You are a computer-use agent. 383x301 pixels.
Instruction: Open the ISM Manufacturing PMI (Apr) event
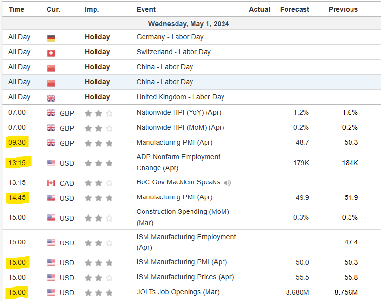(181, 262)
